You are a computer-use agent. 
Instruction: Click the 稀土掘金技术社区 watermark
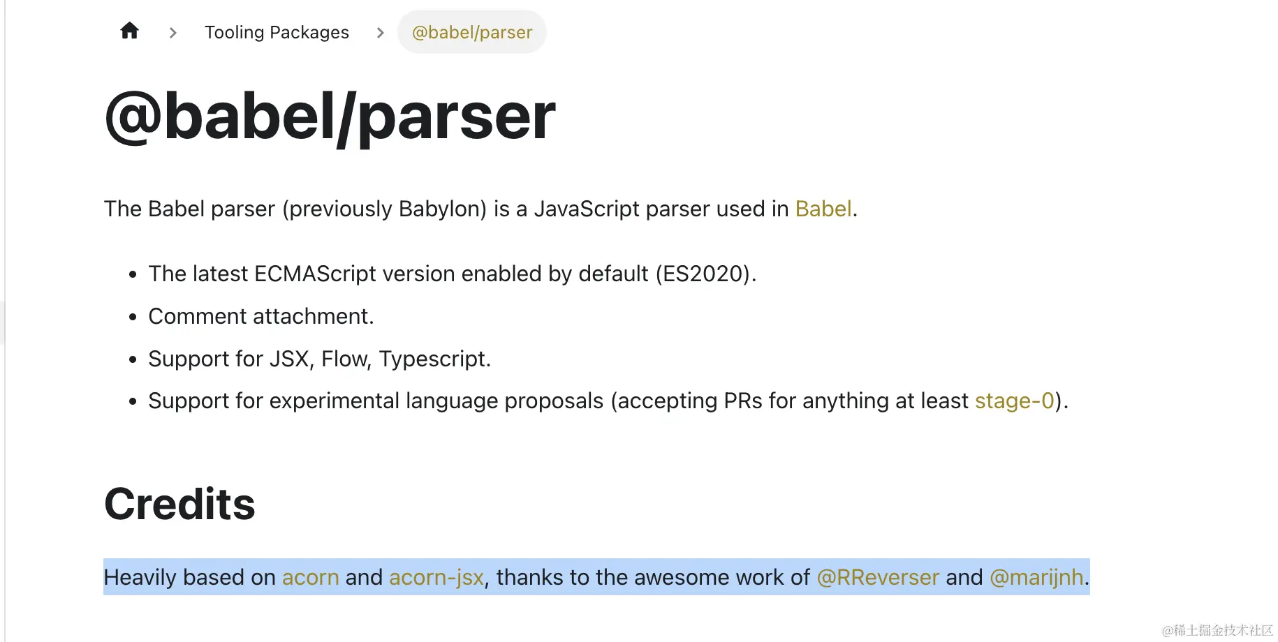pyautogui.click(x=1217, y=630)
